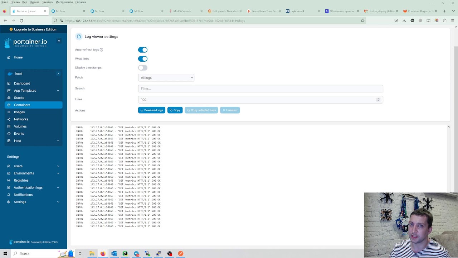The height and width of the screenshot is (258, 458).
Task: Click the browser downloads icon
Action: point(404,20)
